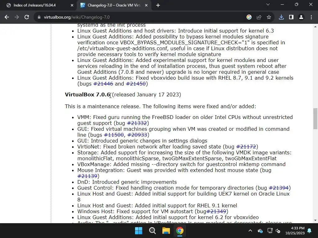
Task: Click the forward navigation arrow
Action: pyautogui.click(x=17, y=17)
